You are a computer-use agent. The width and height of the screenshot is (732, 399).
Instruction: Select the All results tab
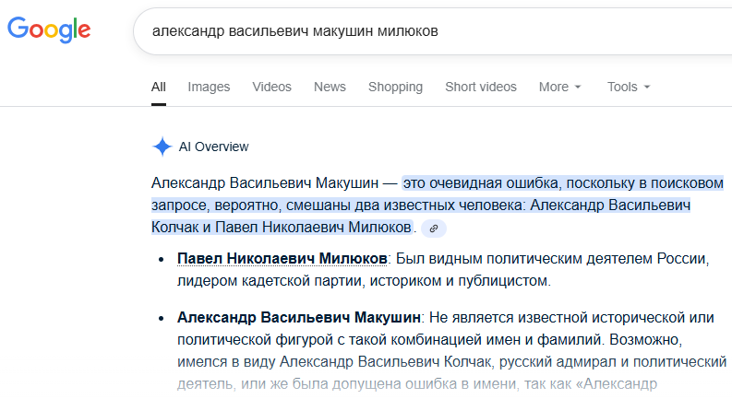click(159, 87)
